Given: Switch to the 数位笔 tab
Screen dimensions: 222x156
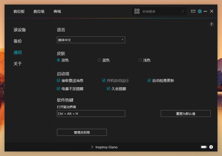Looking at the screenshot, I should click(x=39, y=11).
